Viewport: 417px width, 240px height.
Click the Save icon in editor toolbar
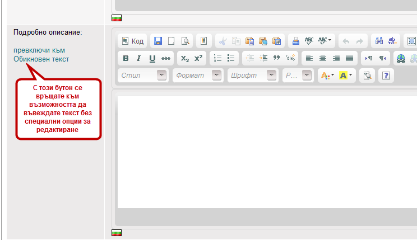tap(158, 41)
